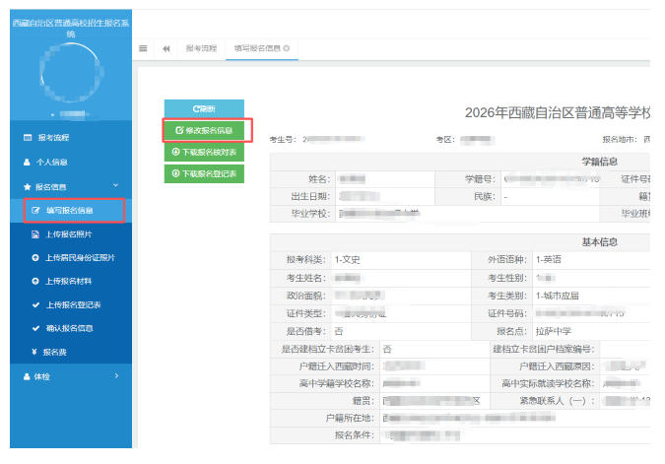Switch to the 报考流程 tab
Screen dimensions: 665x464
[x=201, y=48]
